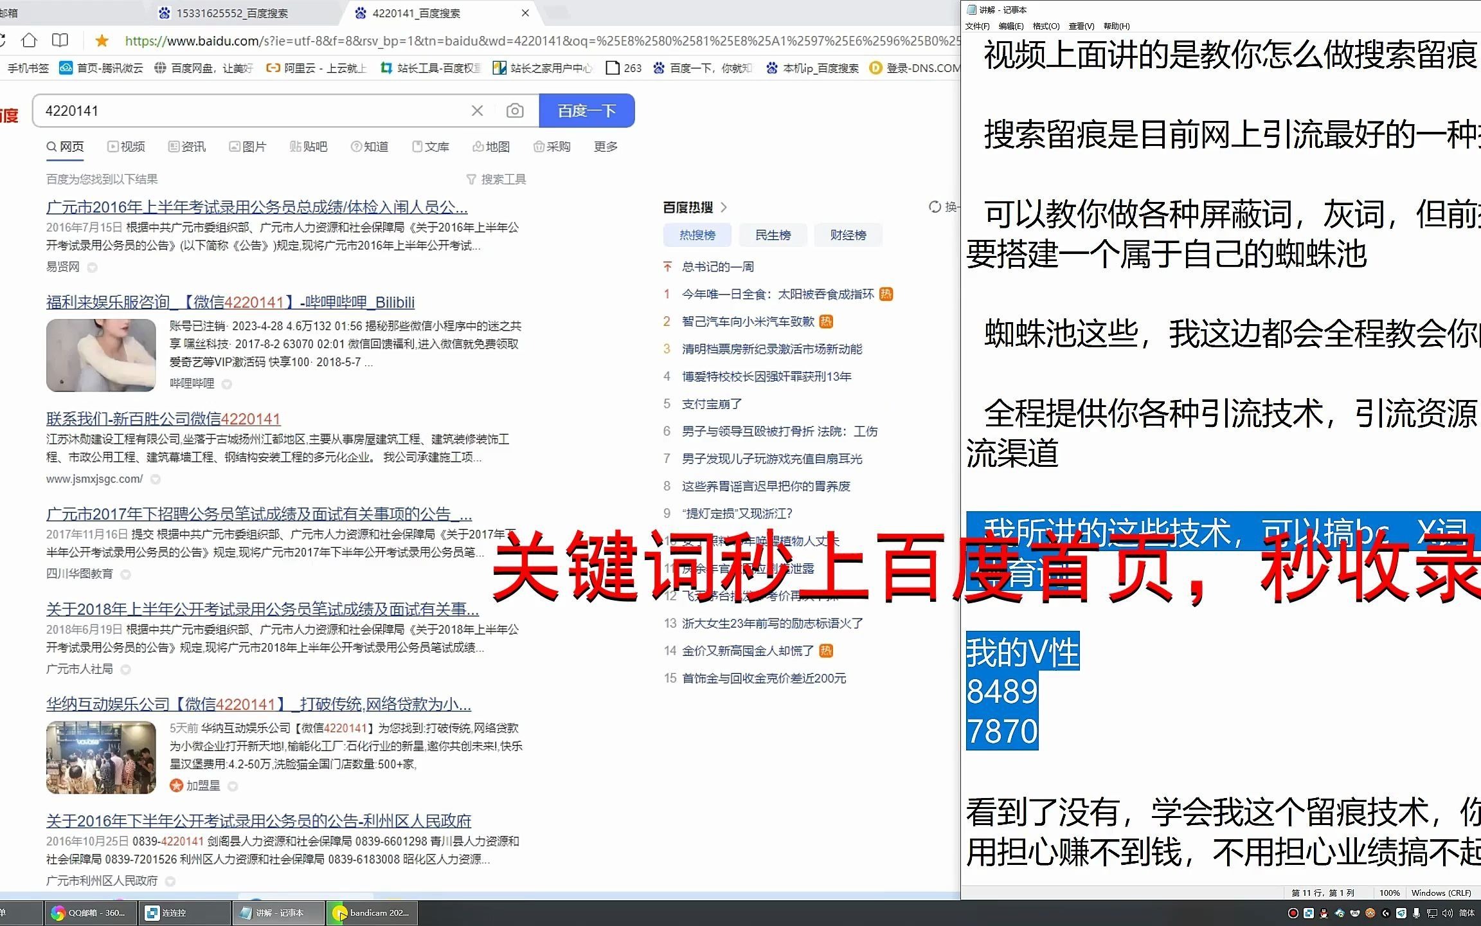This screenshot has height=926, width=1481.
Task: Click the QQ邮箱 taskbar button
Action: (x=90, y=913)
